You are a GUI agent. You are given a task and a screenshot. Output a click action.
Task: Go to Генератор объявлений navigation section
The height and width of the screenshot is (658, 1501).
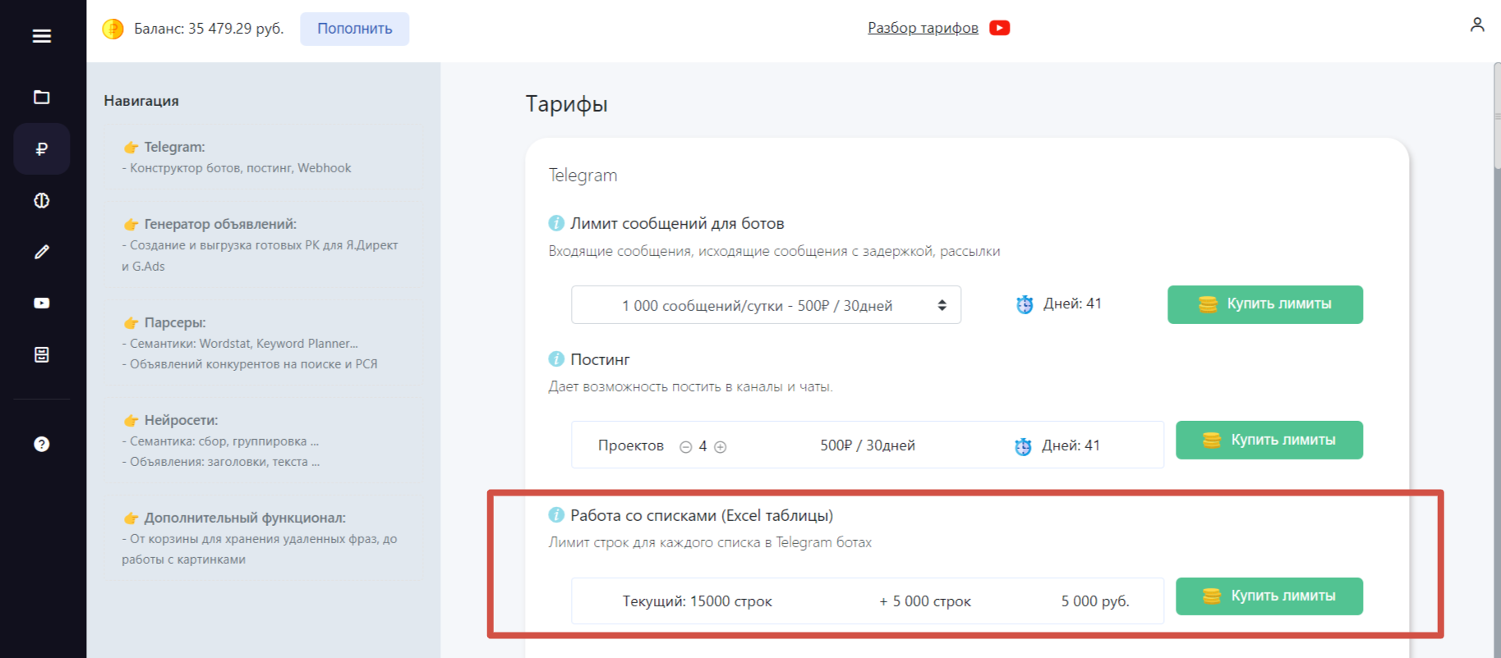click(264, 244)
